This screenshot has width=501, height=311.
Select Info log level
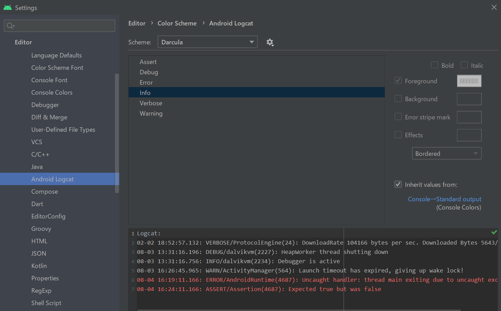(256, 93)
